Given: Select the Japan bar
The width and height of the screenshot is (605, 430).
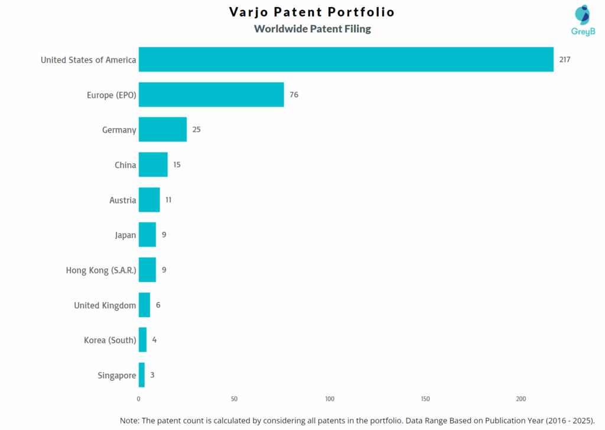Looking at the screenshot, I should coord(147,235).
